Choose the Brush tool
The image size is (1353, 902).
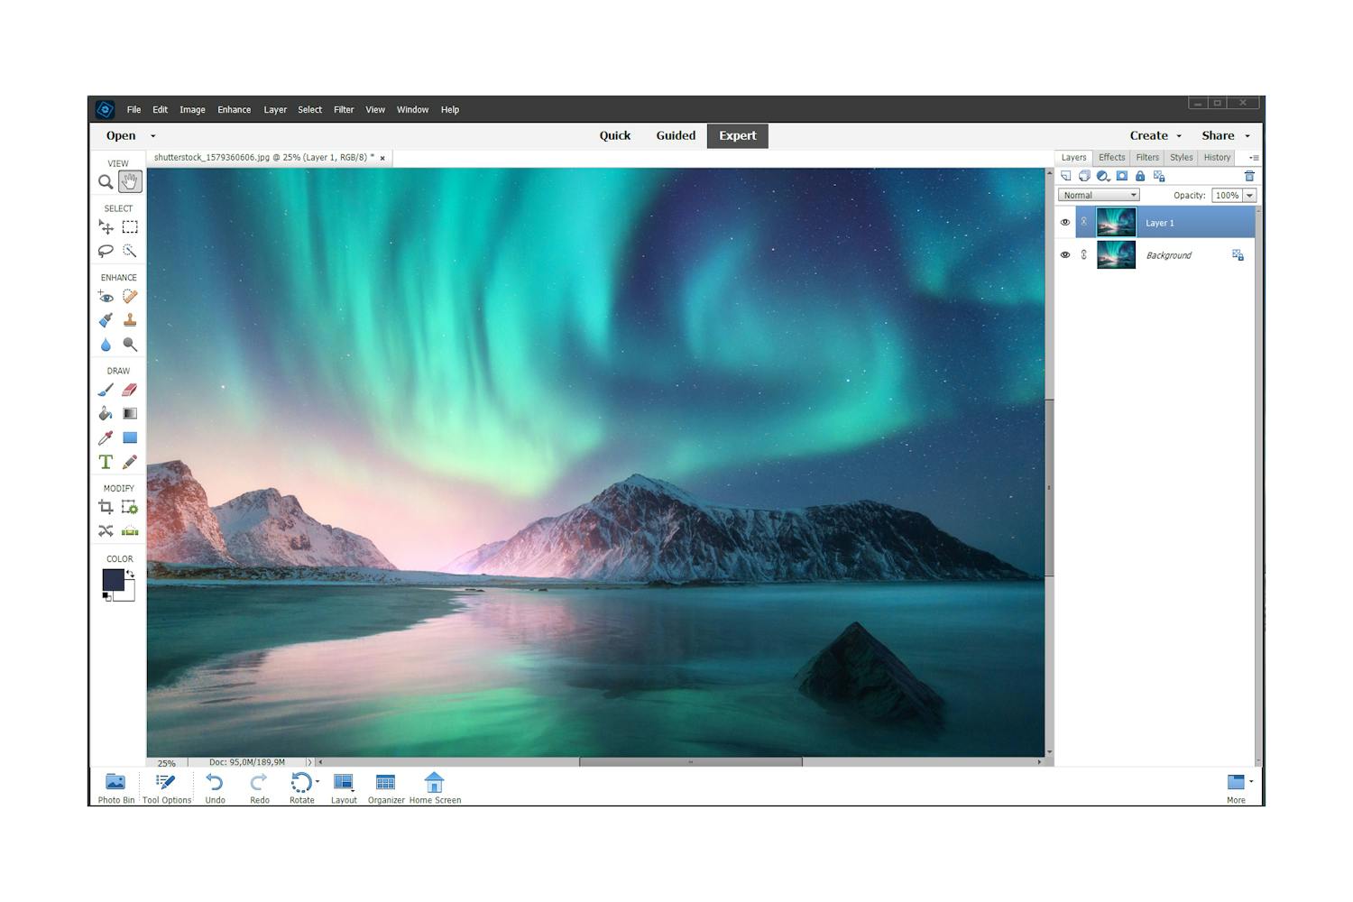tap(106, 390)
